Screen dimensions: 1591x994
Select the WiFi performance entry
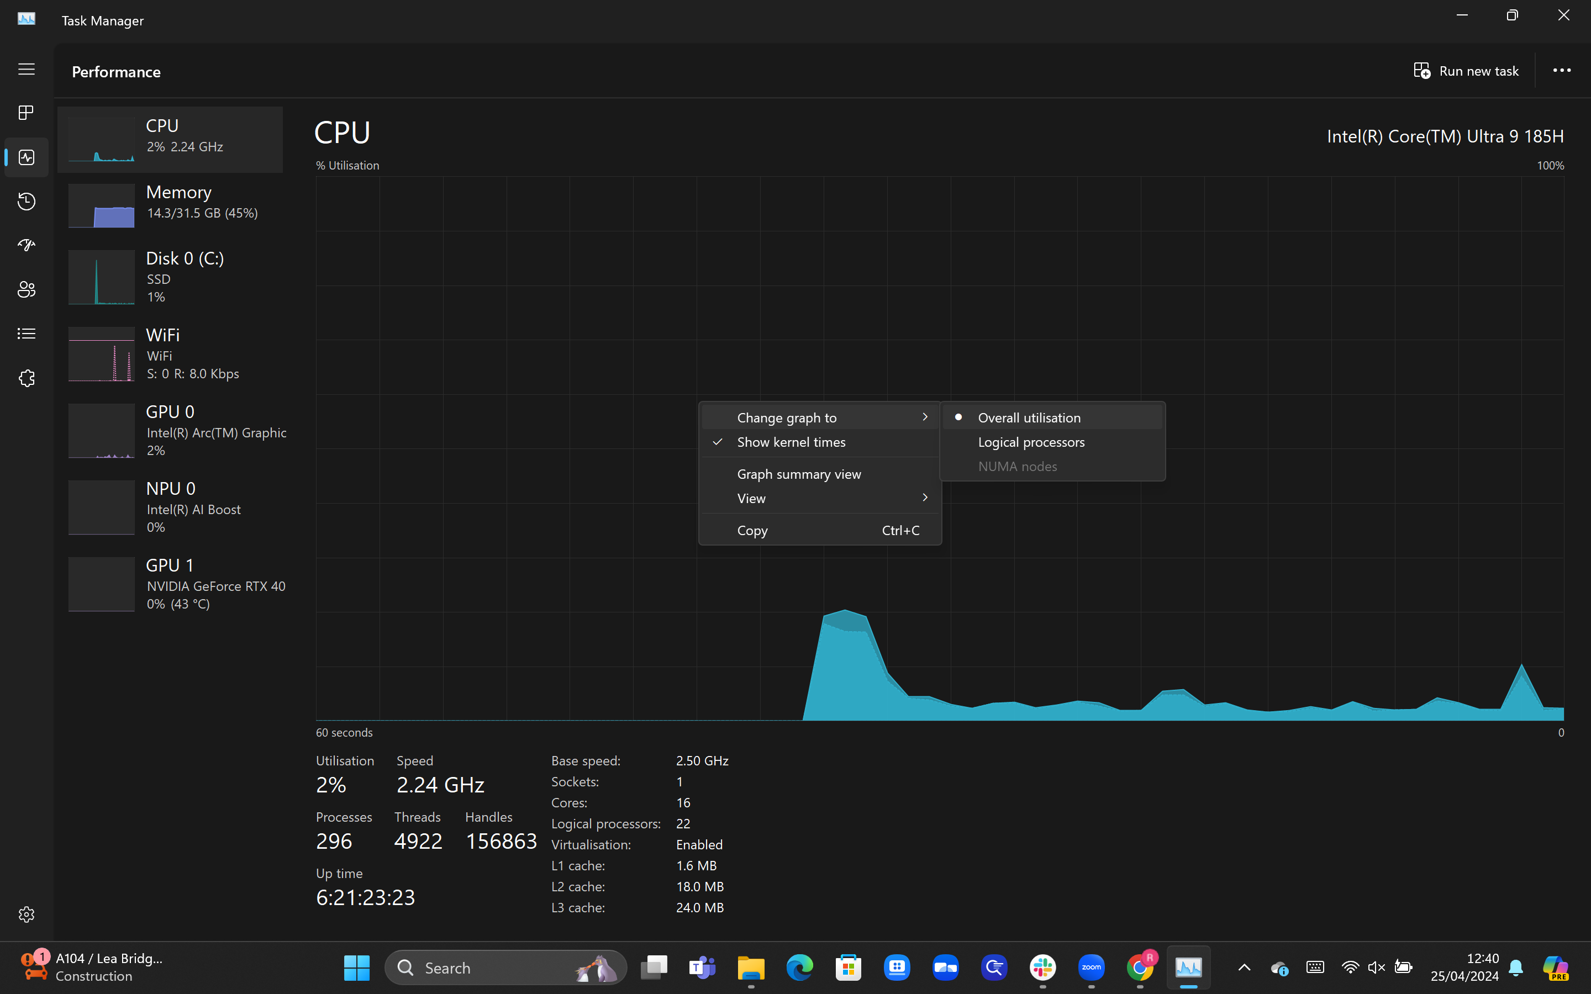[170, 353]
